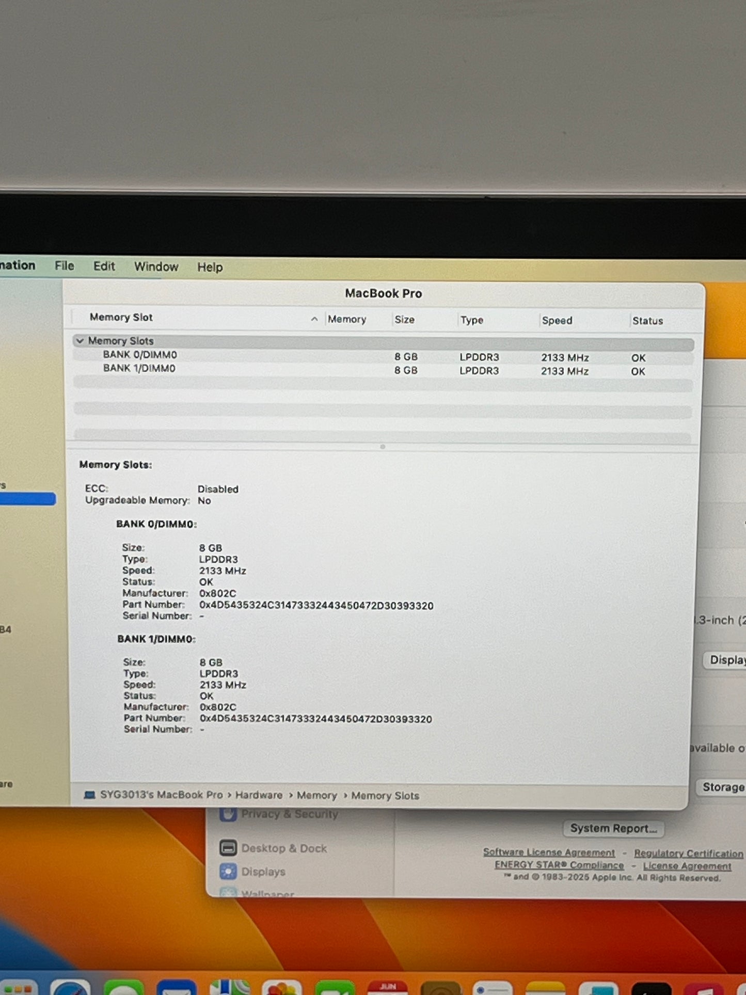Launch Mail from the Dock

(x=177, y=987)
